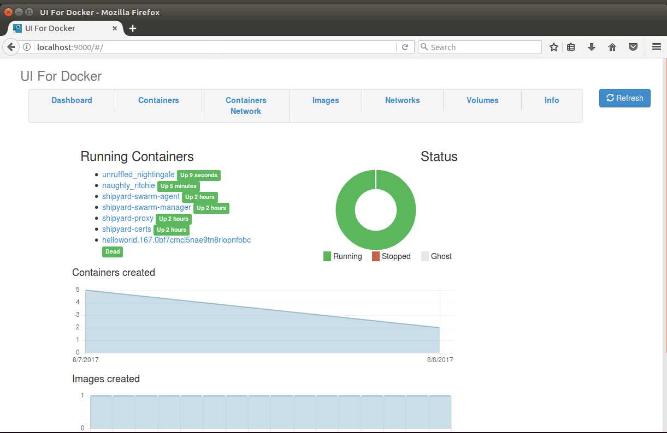Click the 'Up 9 seconds' status badge

pos(199,175)
